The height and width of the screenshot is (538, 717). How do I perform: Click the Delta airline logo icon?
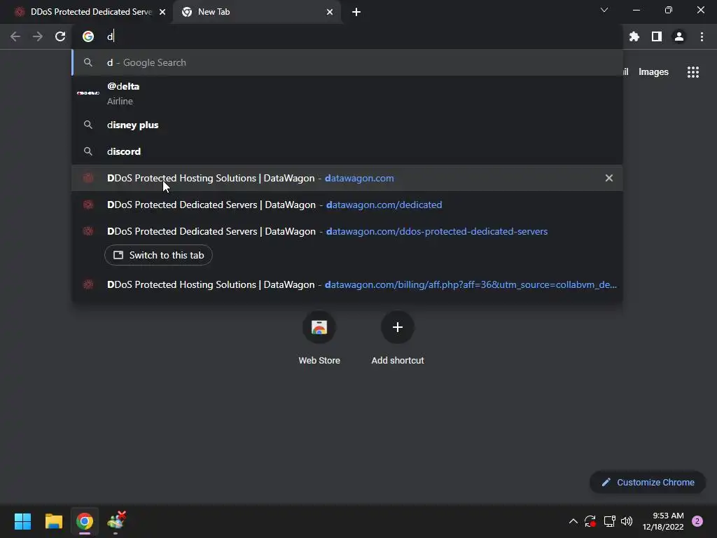pos(88,93)
